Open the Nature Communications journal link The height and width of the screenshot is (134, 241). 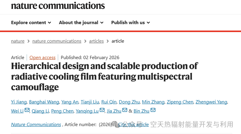(36, 125)
